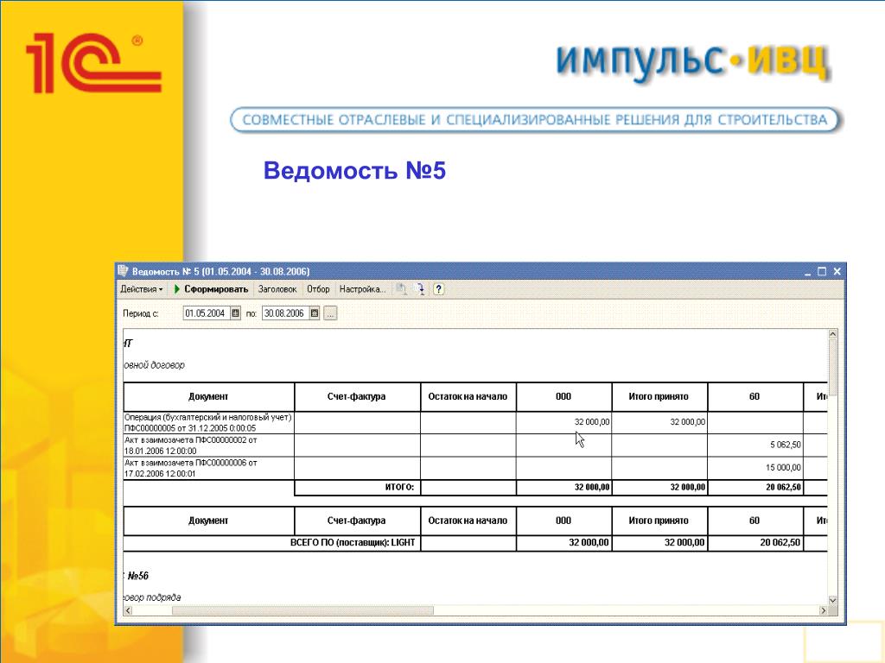Click the greyed document restore toolbar icon
The width and height of the screenshot is (885, 663).
pyautogui.click(x=401, y=289)
